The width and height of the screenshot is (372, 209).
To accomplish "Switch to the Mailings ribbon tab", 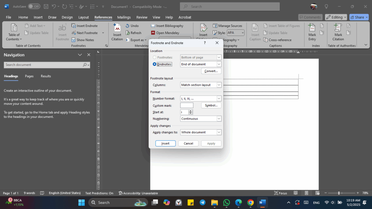I will [124, 17].
